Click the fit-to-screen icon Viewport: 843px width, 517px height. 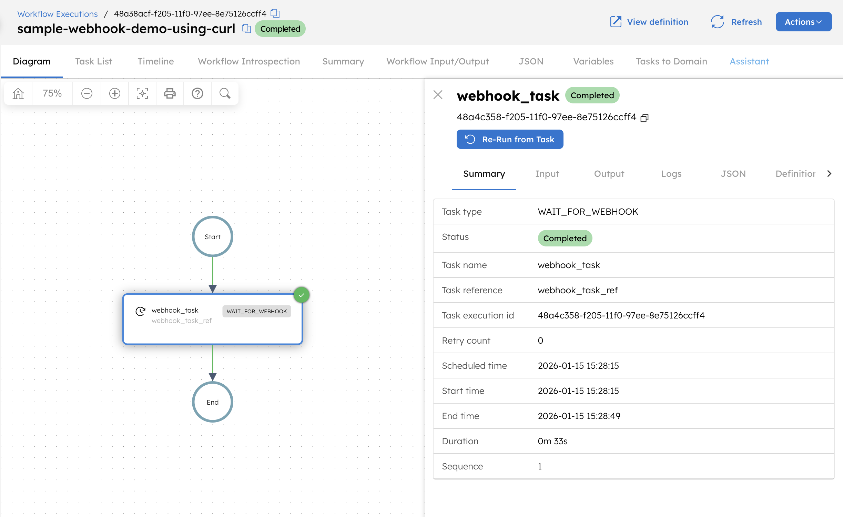(142, 93)
